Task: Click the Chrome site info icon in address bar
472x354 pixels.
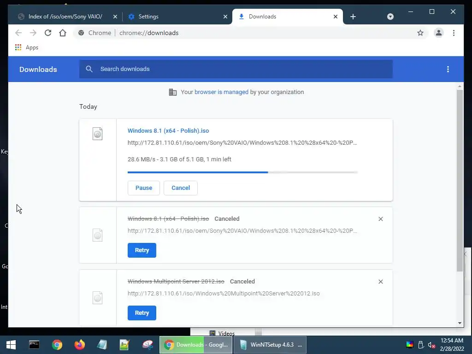Action: pos(81,33)
